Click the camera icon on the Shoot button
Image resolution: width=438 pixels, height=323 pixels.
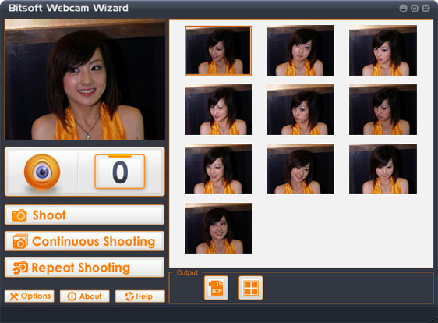click(19, 215)
